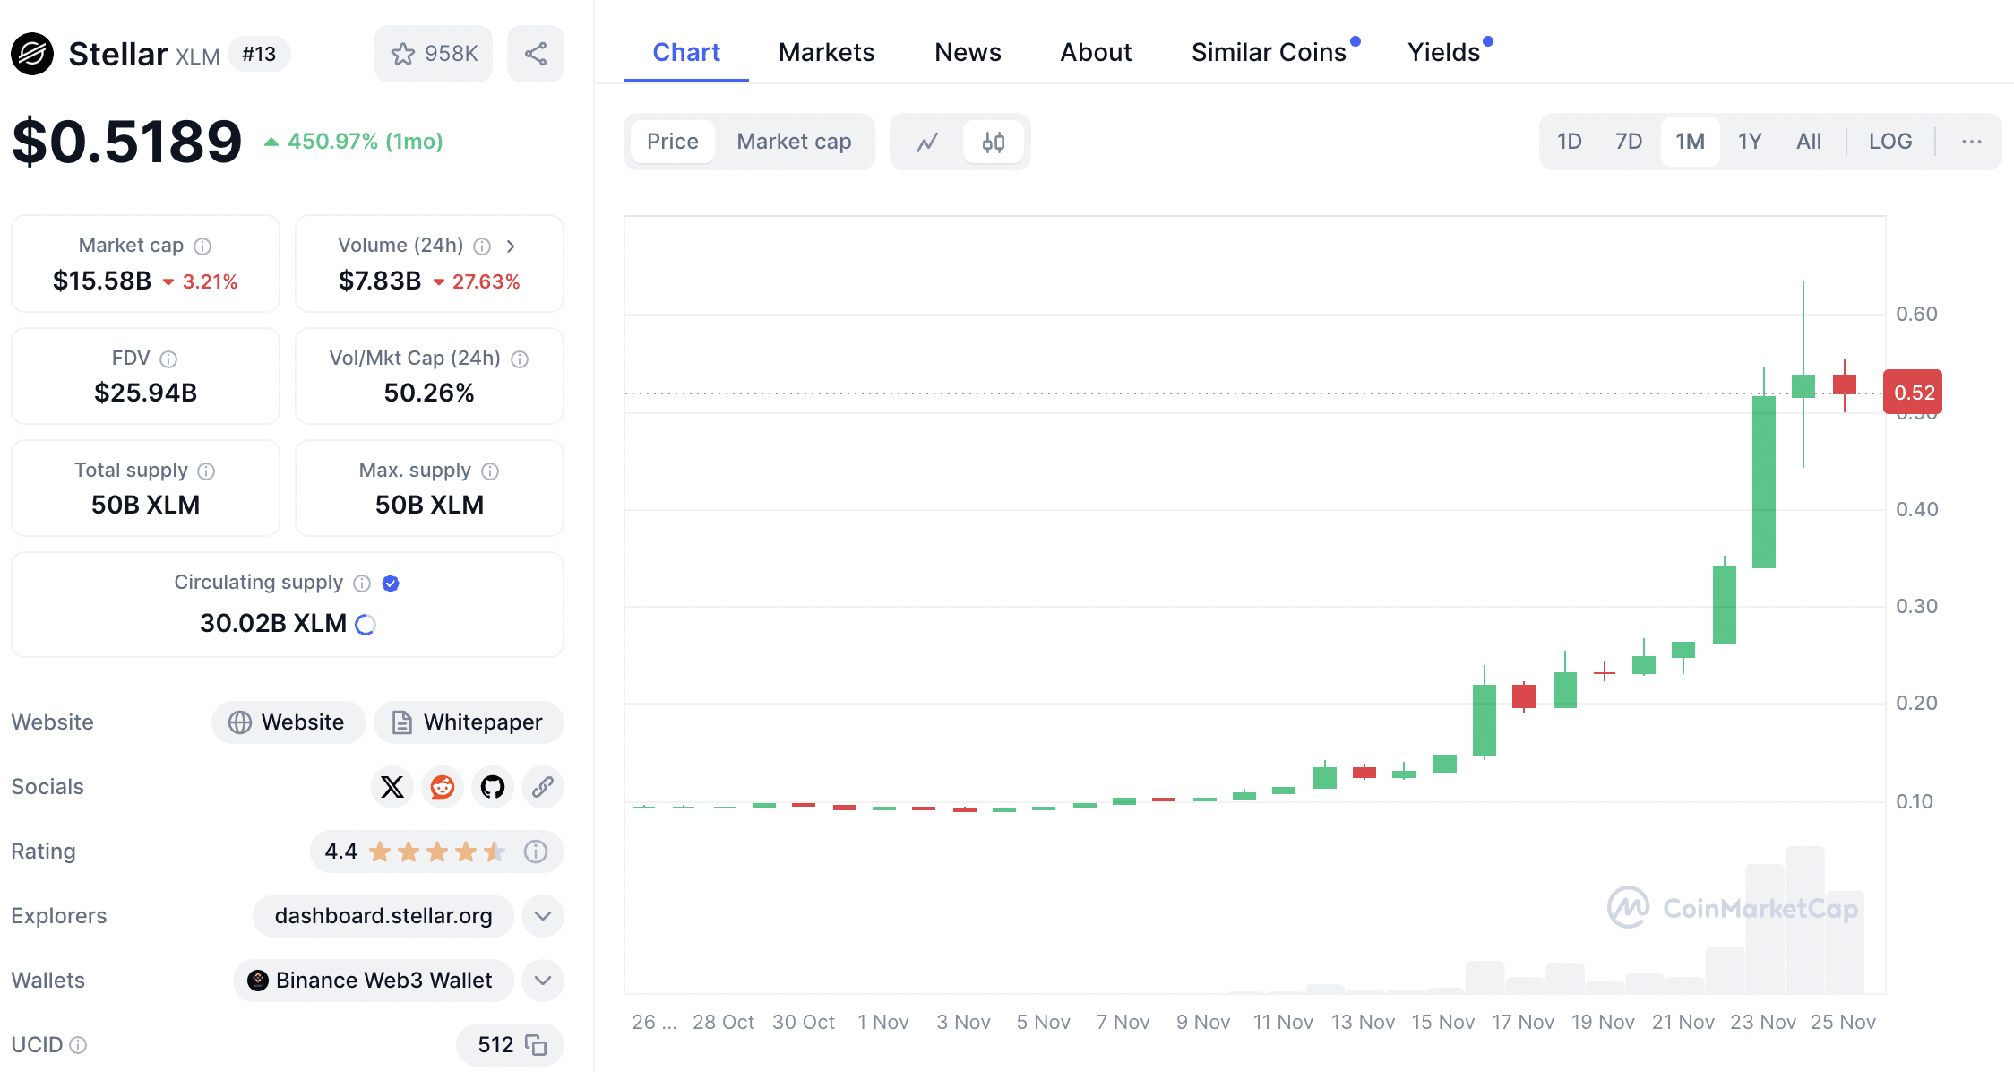Screen dimensions: 2014x1072
Task: Switch to candlestick chart view
Action: coord(994,142)
